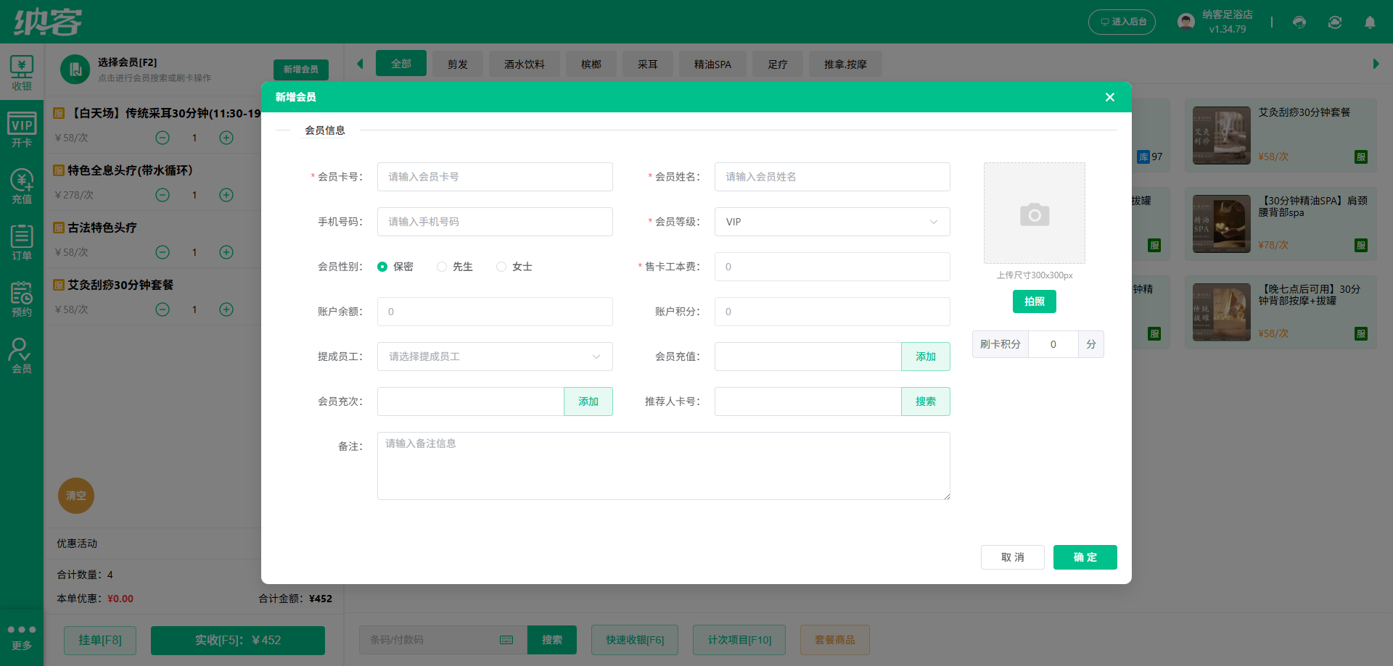Click the 取消 cancel button
Viewport: 1393px width, 666px height.
click(1013, 557)
